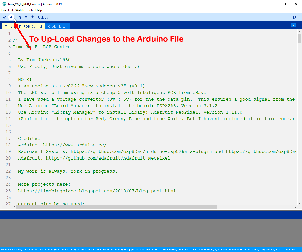
Task: Click the "Current pins being used:" line
Action: 51,204
